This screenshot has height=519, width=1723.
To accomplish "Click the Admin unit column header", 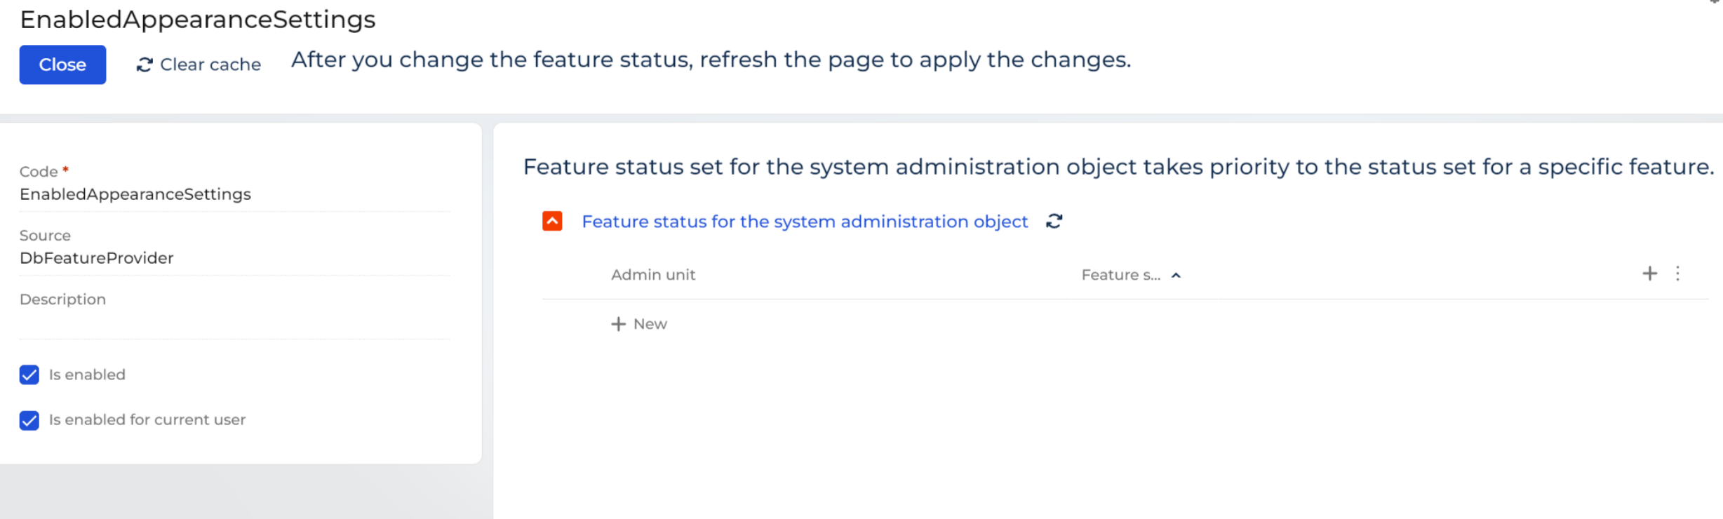I will [652, 274].
